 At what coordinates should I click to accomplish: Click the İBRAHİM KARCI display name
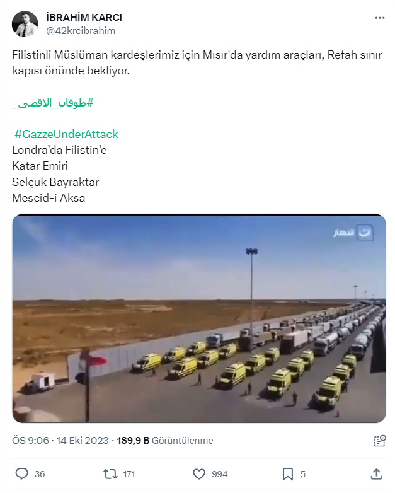point(84,17)
